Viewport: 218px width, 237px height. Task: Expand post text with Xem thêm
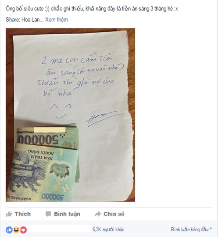(57, 20)
